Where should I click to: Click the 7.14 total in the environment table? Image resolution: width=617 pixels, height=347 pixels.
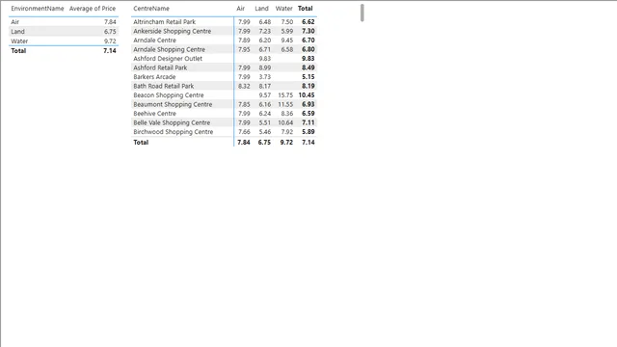(x=110, y=51)
